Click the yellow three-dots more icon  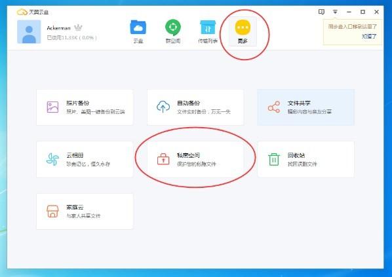243,27
